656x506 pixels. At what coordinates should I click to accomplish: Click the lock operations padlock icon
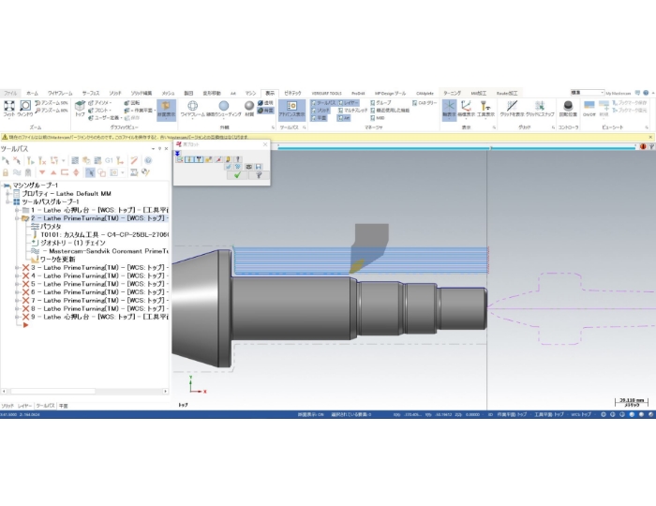(x=6, y=172)
